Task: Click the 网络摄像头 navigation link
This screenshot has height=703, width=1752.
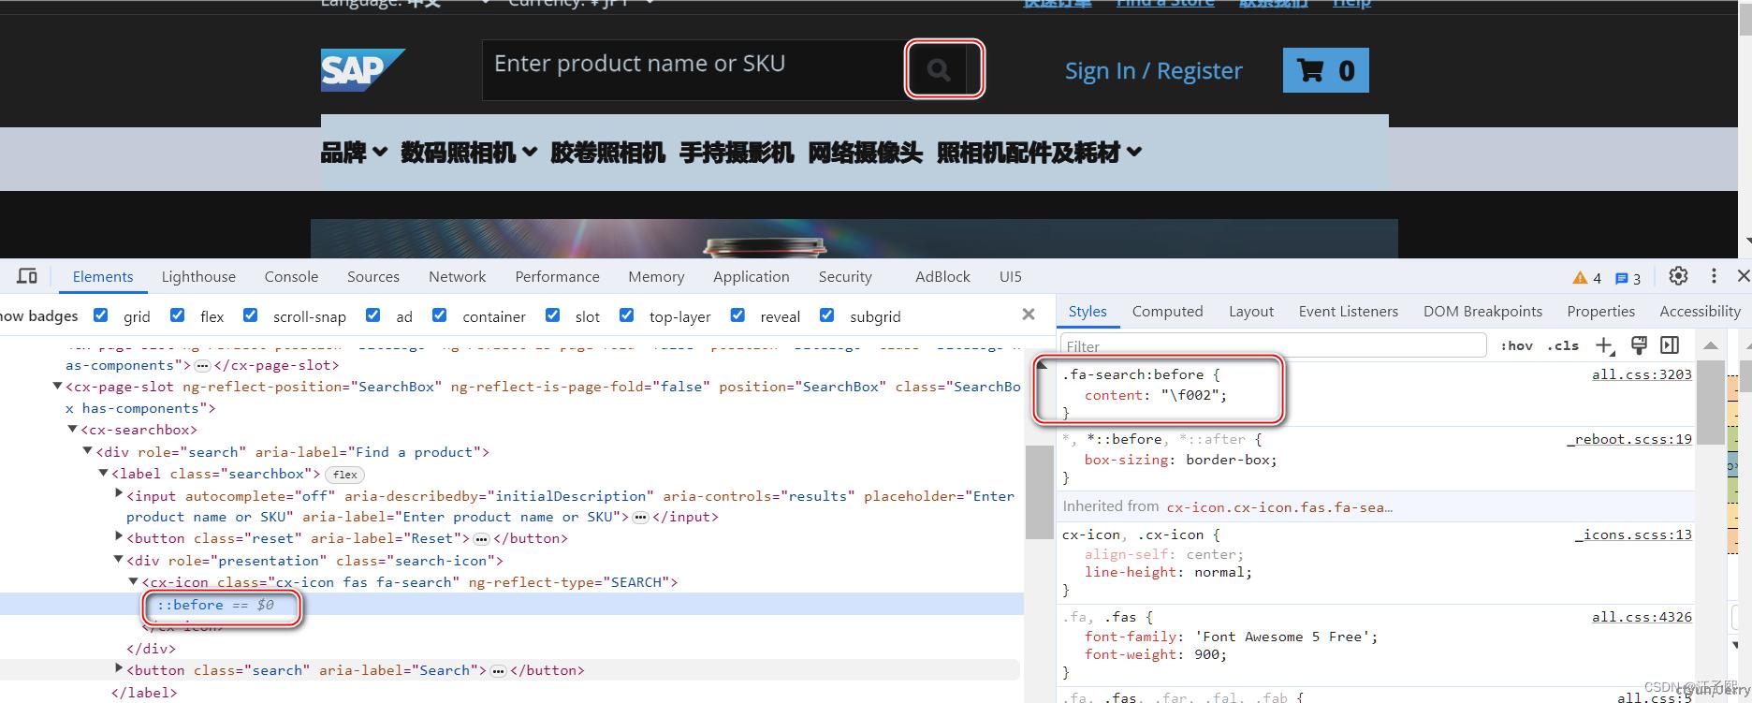Action: [865, 152]
